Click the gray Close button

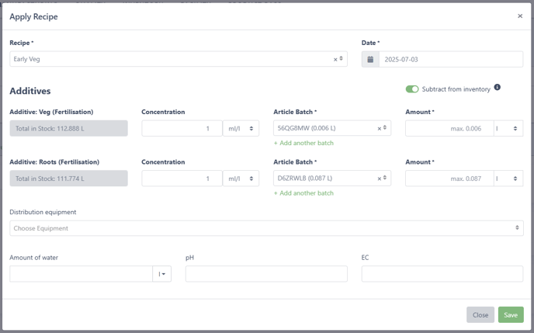click(480, 315)
